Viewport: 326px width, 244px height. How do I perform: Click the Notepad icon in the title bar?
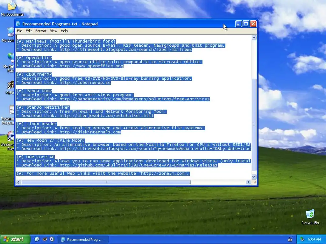18,24
